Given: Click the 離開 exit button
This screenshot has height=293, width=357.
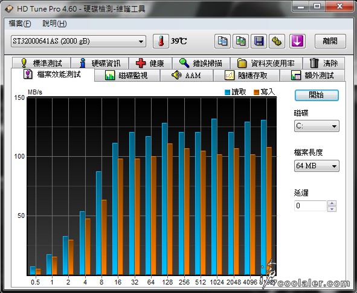Looking at the screenshot, I should point(330,41).
